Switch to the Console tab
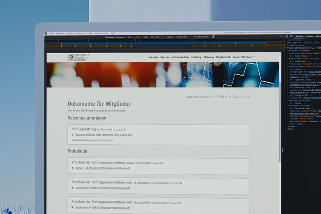This screenshot has height=214, width=321. pos(309,37)
